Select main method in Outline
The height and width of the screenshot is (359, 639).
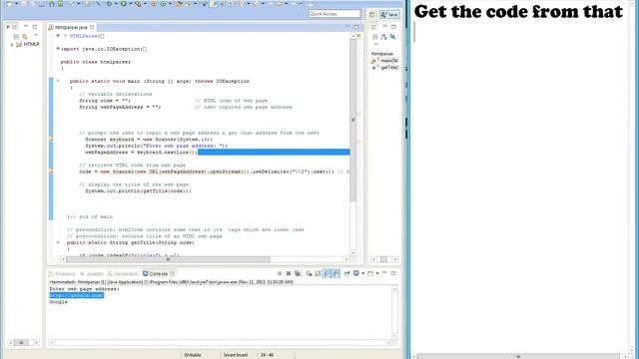tap(384, 61)
